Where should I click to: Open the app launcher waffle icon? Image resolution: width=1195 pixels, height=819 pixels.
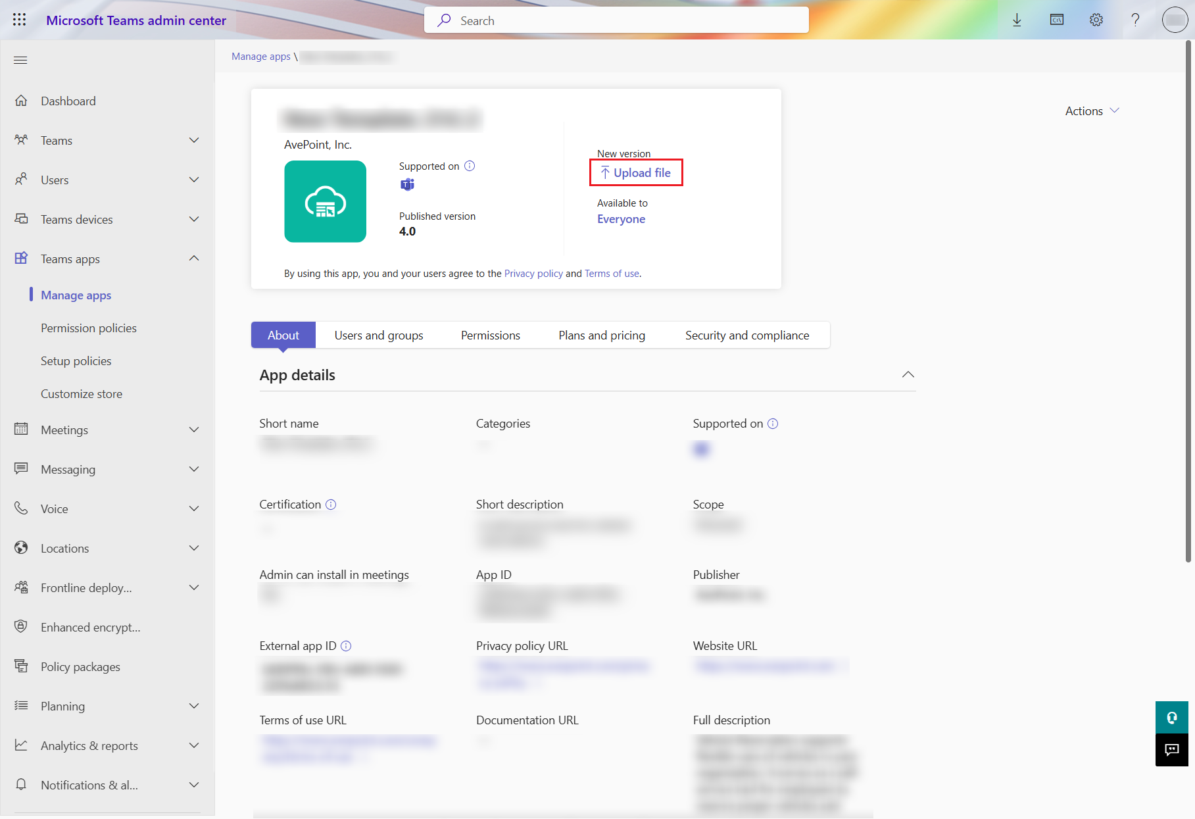19,20
